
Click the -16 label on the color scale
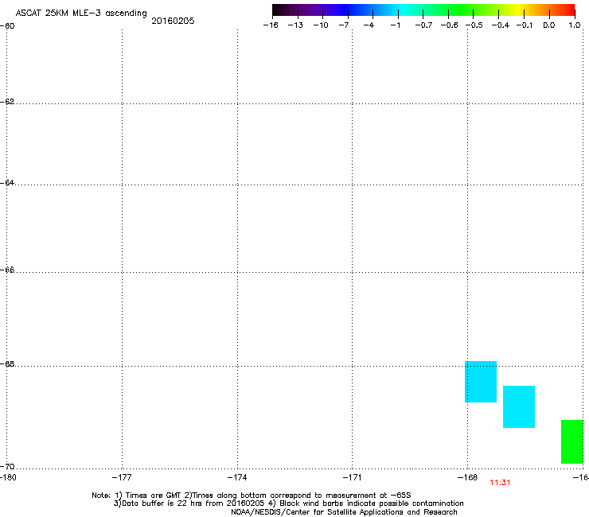[271, 25]
